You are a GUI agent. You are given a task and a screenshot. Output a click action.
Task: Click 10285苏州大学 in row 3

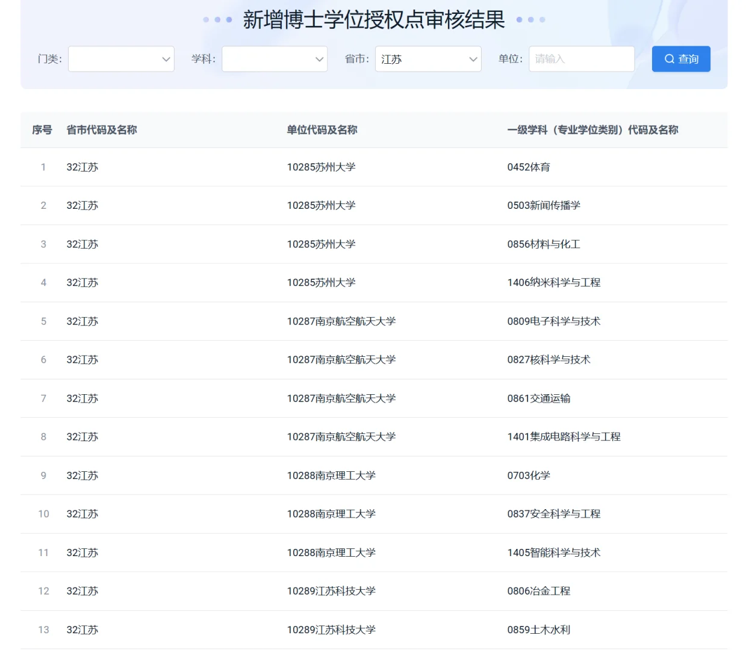tap(321, 244)
